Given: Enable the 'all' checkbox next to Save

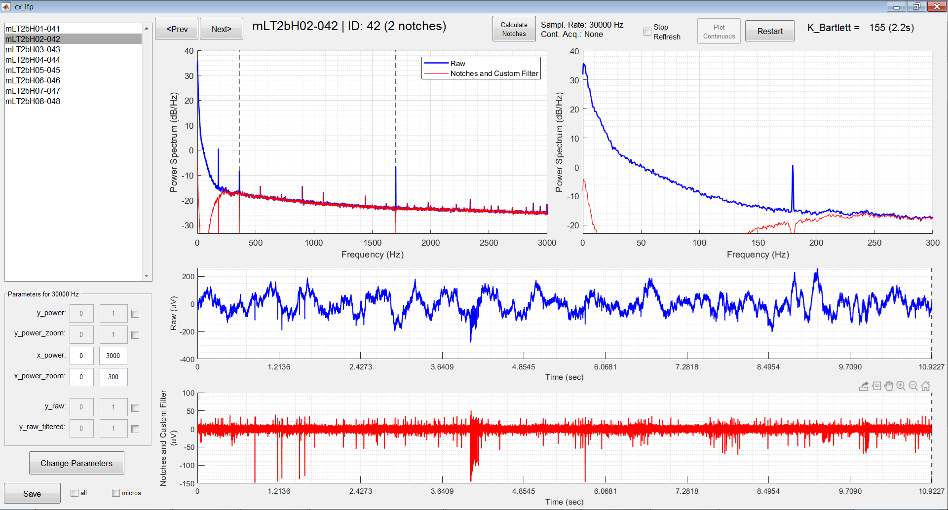Looking at the screenshot, I should click(75, 493).
